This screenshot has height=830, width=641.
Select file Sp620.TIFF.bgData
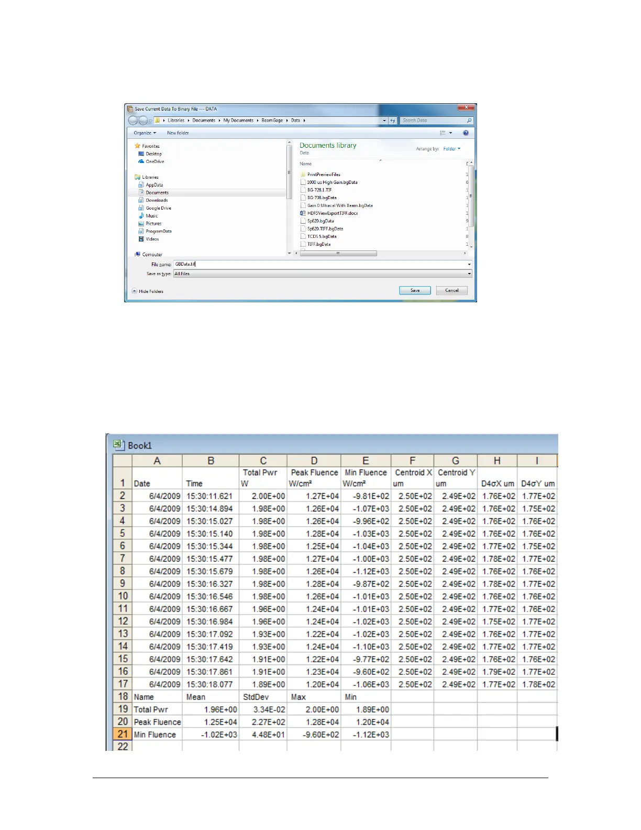point(325,228)
